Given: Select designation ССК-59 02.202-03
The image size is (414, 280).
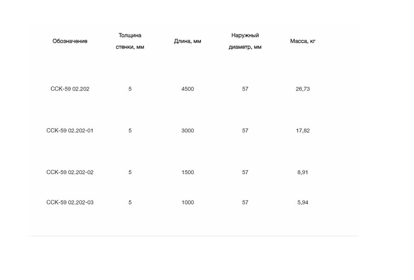Looking at the screenshot, I should click(70, 203).
